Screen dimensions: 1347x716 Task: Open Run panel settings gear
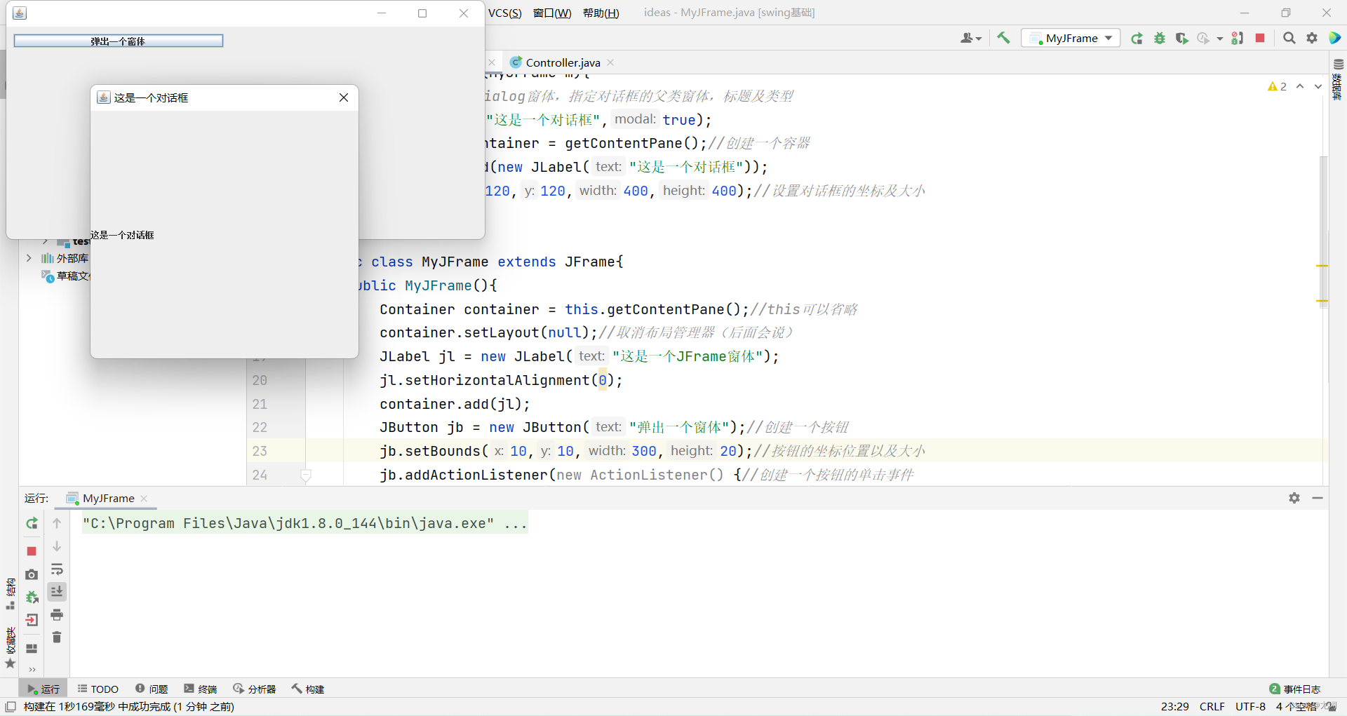(1294, 498)
